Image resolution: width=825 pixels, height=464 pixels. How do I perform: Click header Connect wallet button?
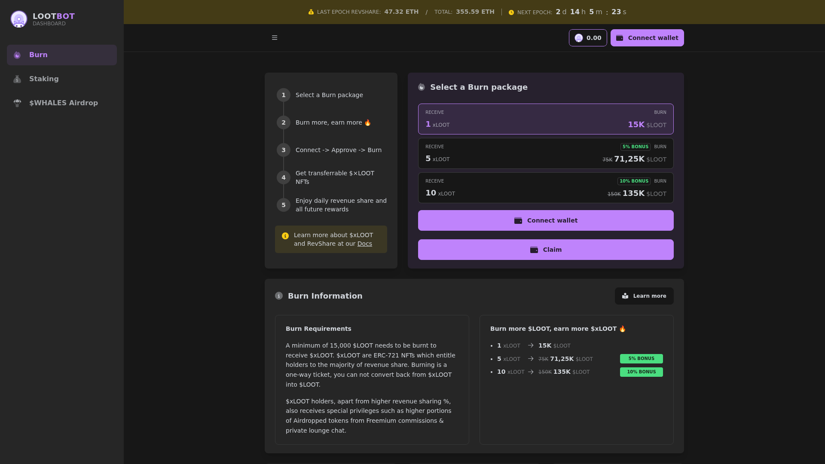click(647, 38)
